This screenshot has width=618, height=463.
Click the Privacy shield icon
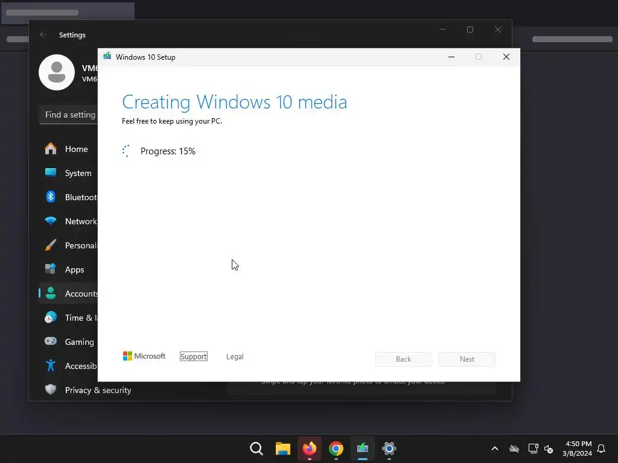51,389
